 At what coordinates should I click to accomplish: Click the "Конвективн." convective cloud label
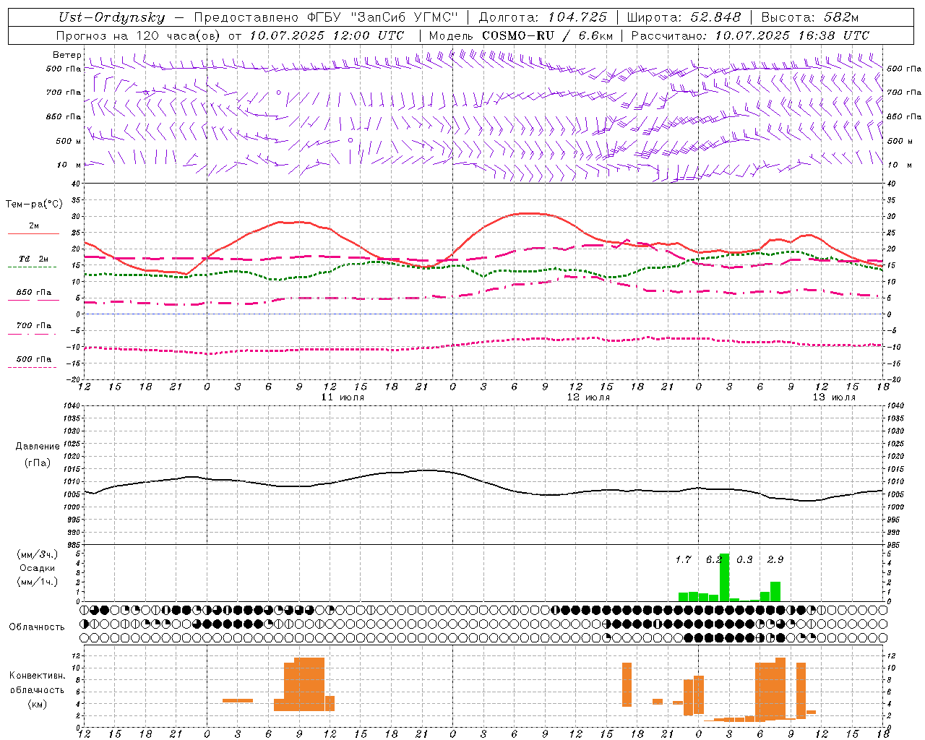tap(38, 676)
